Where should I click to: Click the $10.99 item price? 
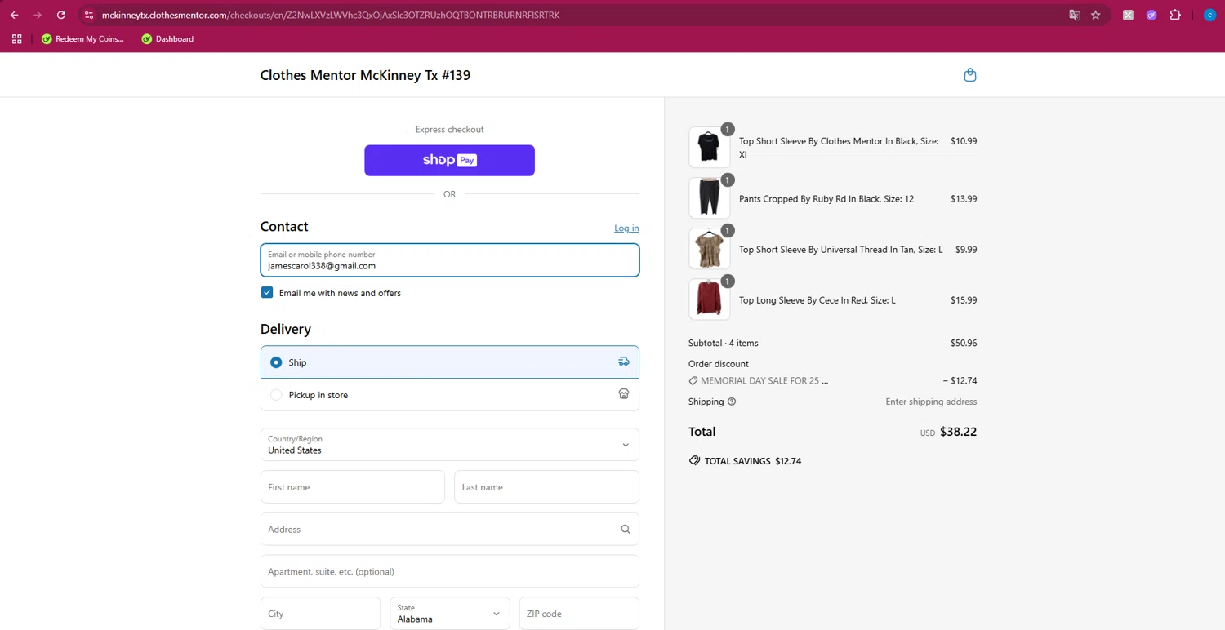964,141
